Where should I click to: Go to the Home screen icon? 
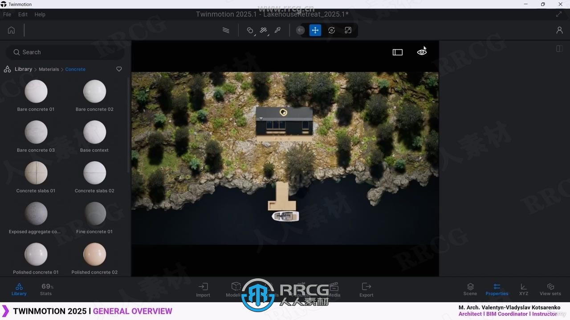(11, 30)
